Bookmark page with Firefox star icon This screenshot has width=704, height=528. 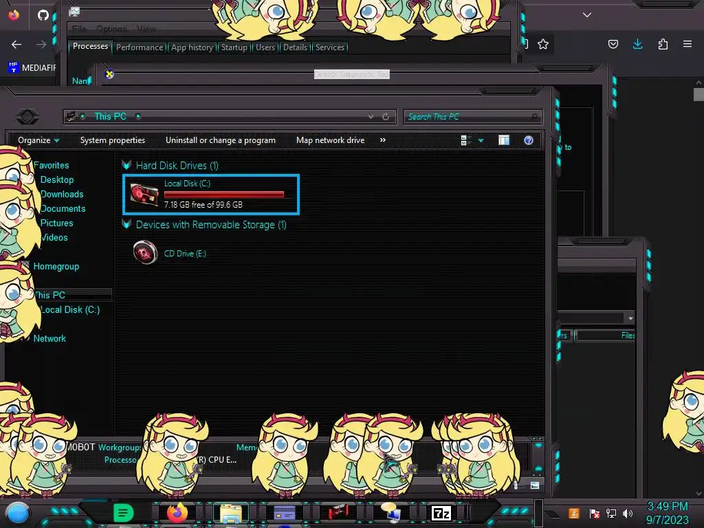click(x=543, y=44)
